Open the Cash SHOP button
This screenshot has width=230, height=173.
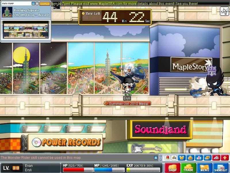172,168
